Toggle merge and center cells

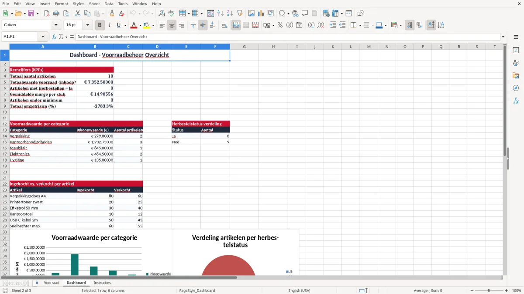pos(236,25)
